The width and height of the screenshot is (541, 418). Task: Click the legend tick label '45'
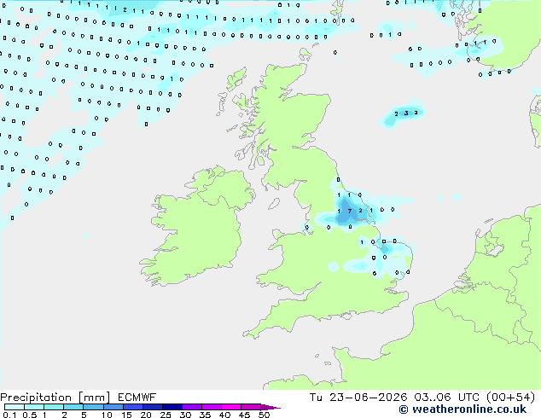point(244,415)
